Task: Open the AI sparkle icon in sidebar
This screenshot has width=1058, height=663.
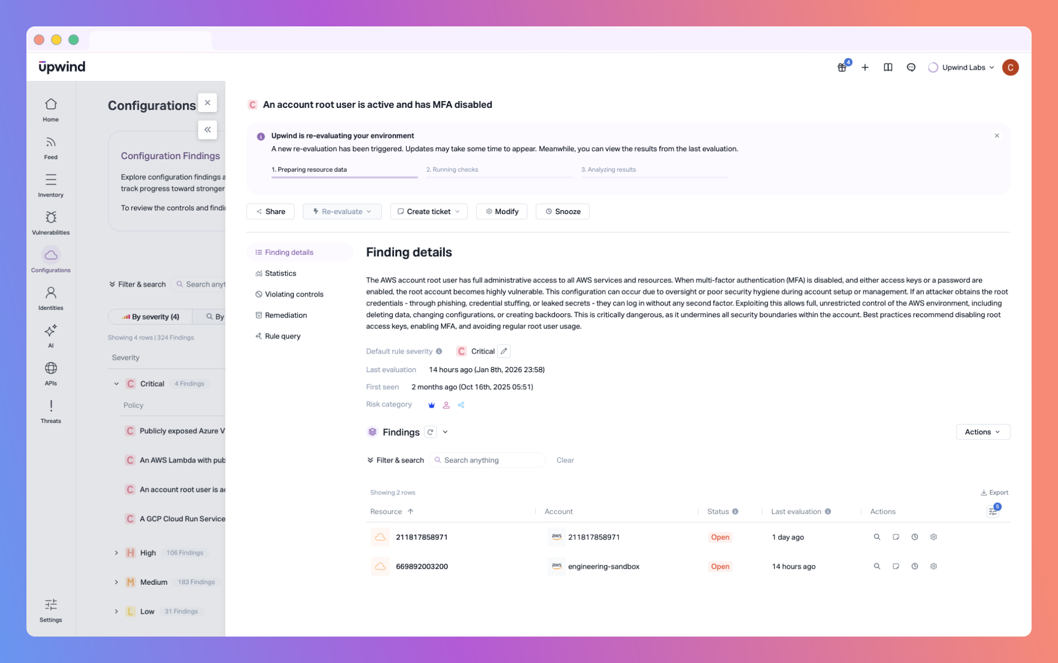Action: tap(51, 331)
